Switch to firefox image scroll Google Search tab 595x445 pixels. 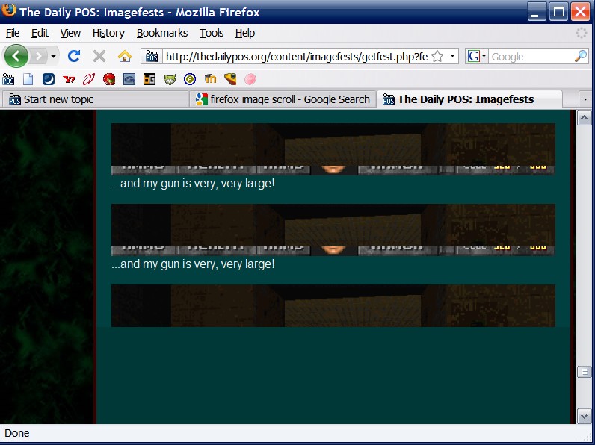click(283, 99)
